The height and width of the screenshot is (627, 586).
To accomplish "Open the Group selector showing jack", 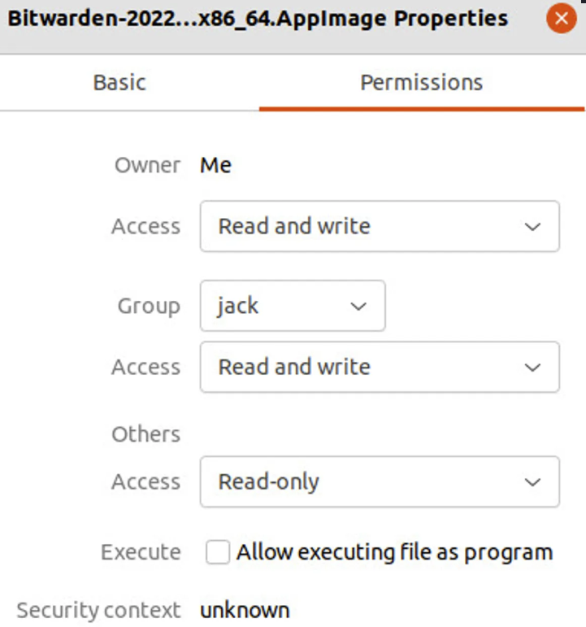I will 292,306.
